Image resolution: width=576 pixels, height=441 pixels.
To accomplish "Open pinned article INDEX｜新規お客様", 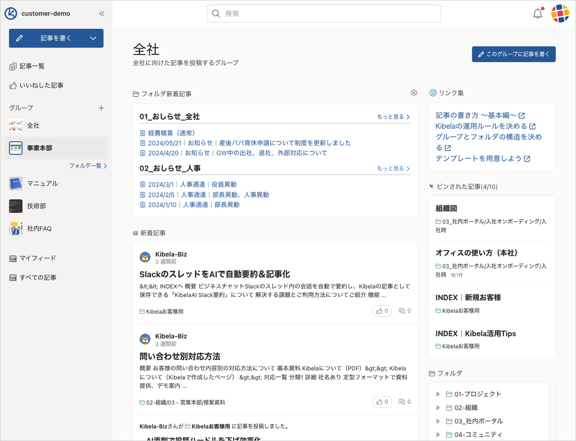I will point(468,298).
